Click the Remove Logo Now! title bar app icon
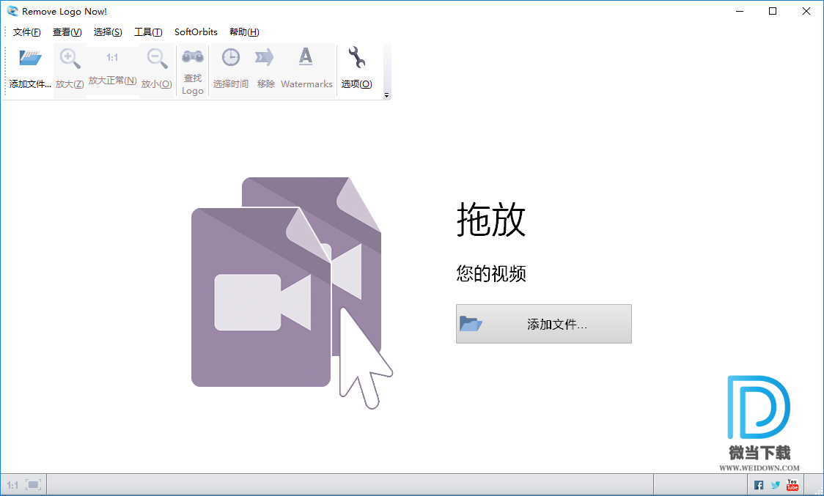 [x=12, y=11]
